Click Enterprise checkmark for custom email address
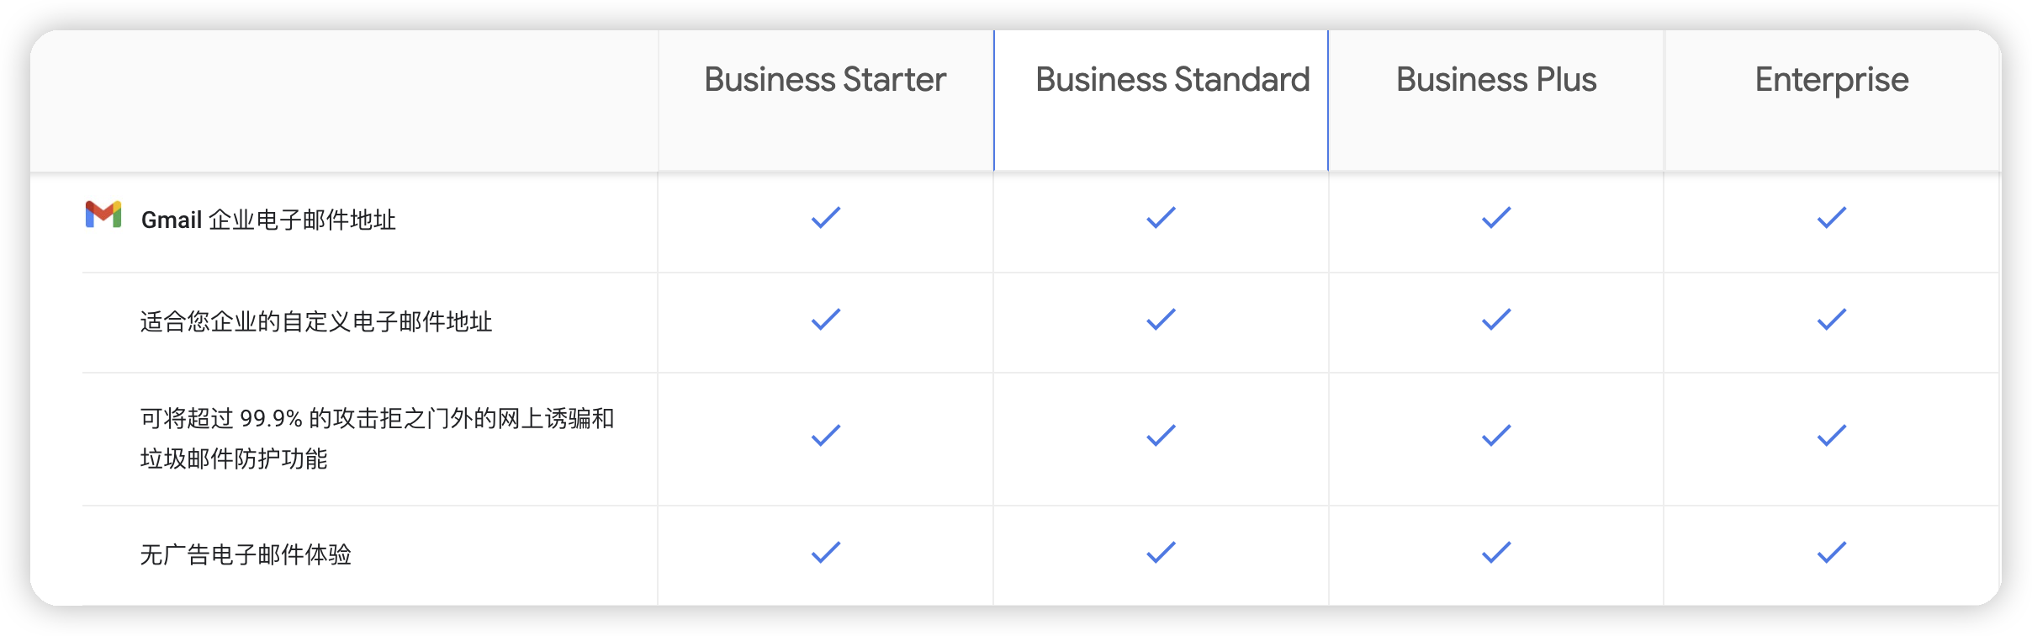This screenshot has width=2032, height=636. 1831,320
